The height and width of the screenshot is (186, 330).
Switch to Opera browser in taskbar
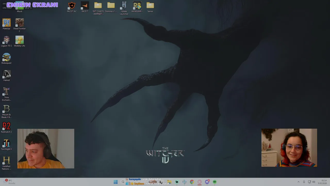(x=199, y=182)
